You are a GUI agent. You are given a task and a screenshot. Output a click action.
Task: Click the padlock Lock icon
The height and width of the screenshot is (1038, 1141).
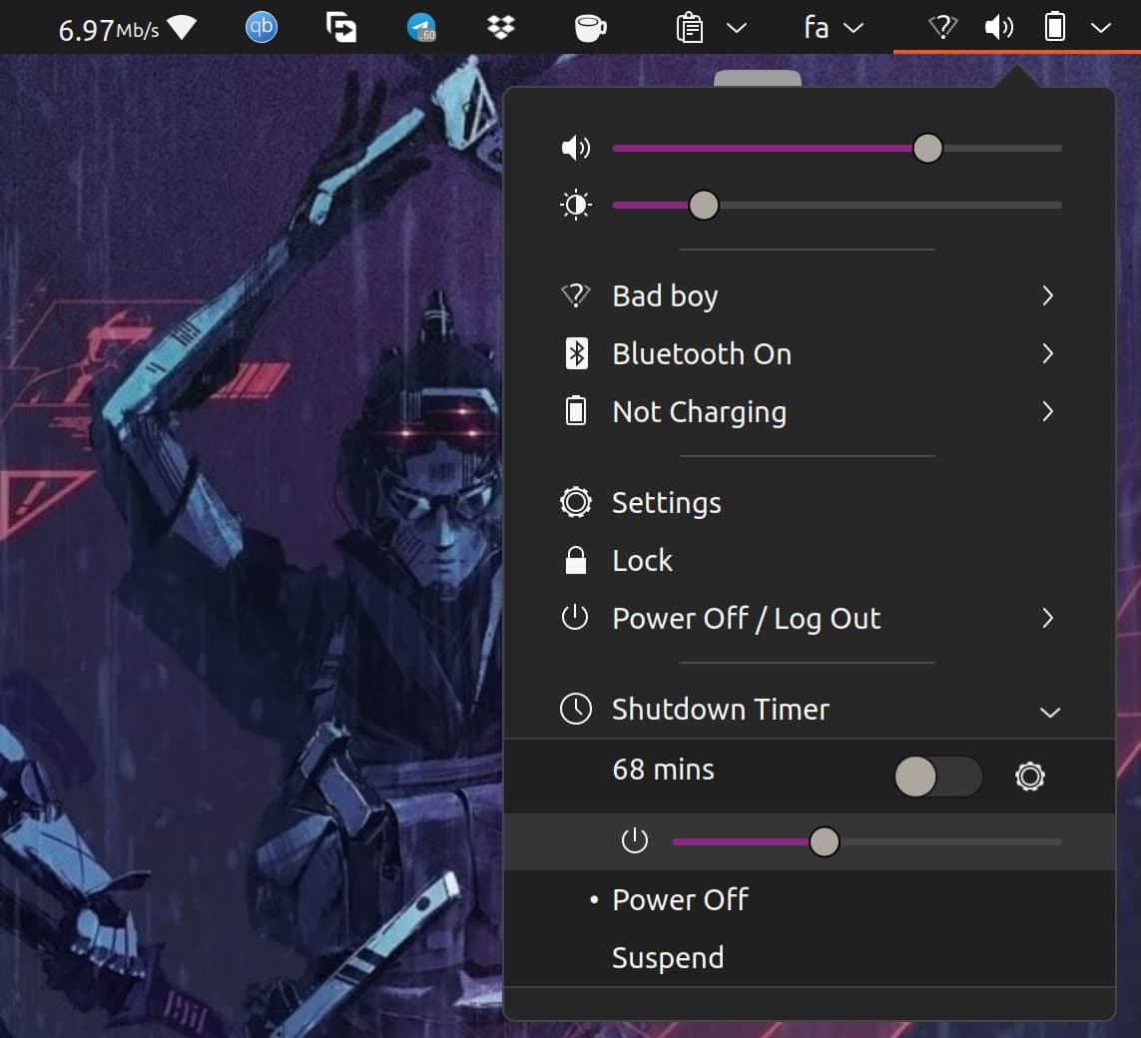point(576,560)
